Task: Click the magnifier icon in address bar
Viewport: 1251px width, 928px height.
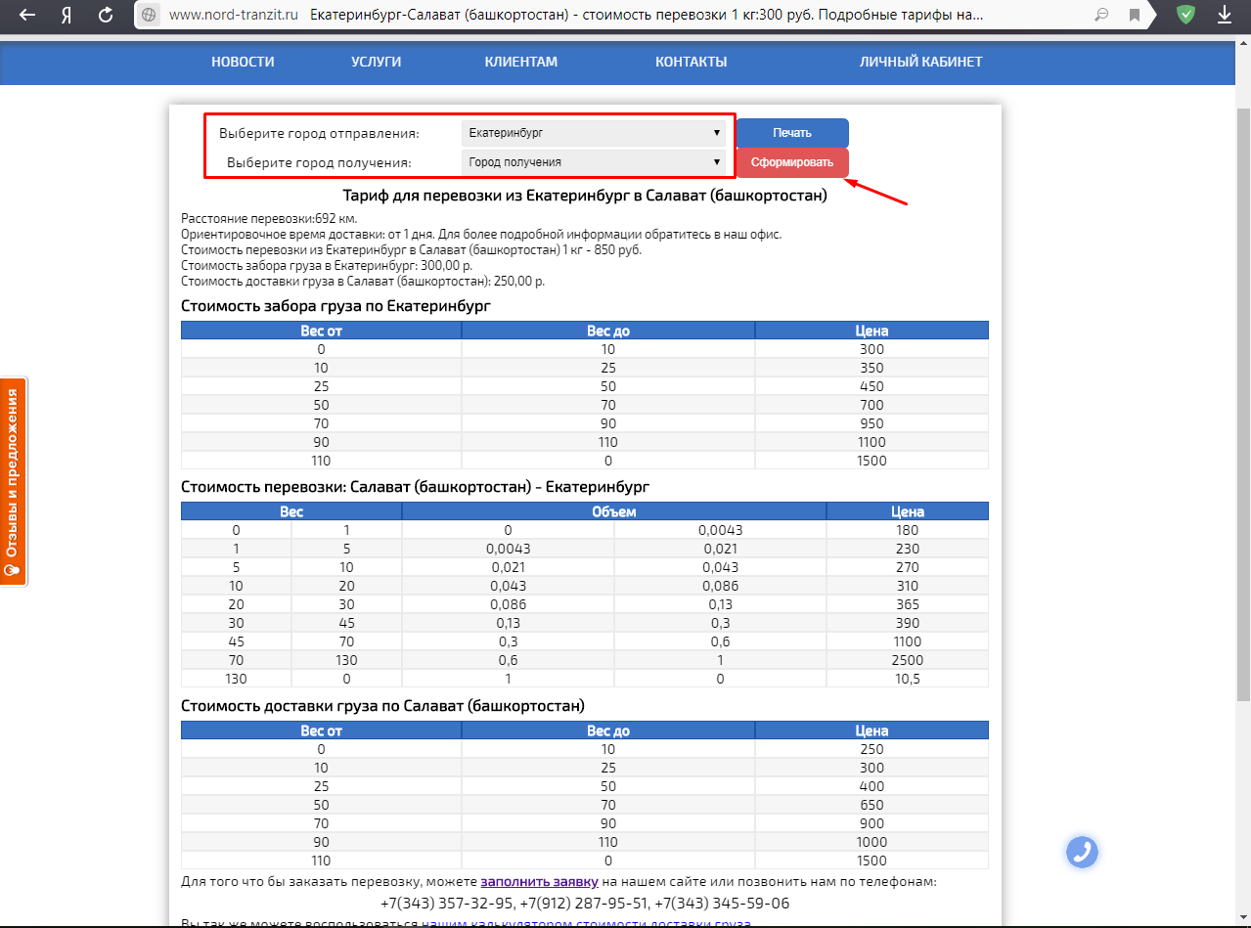Action: pos(1101,16)
